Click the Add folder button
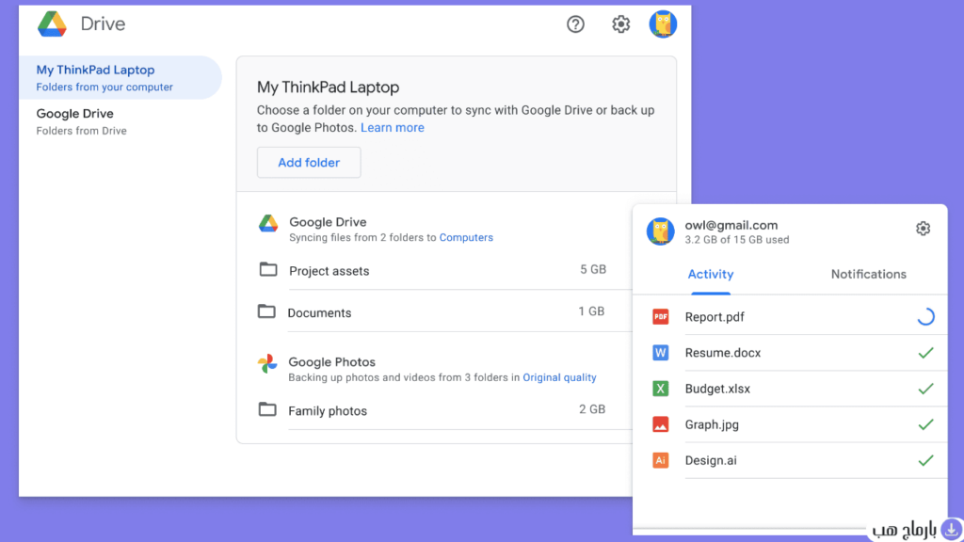The height and width of the screenshot is (542, 964). point(309,162)
